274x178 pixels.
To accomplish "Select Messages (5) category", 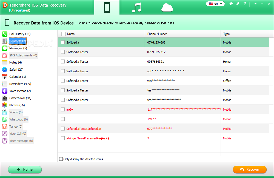I will point(18,48).
